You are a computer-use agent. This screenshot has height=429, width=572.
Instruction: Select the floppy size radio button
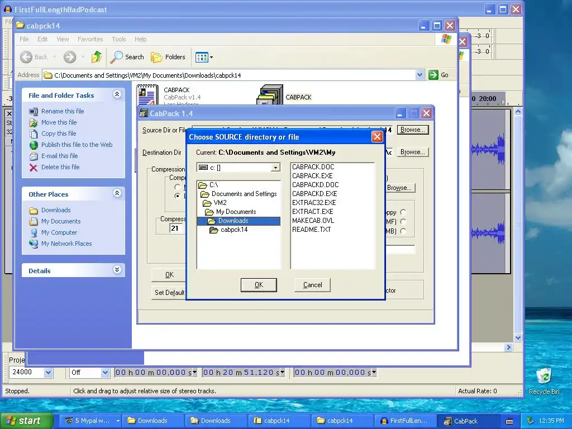(x=403, y=212)
